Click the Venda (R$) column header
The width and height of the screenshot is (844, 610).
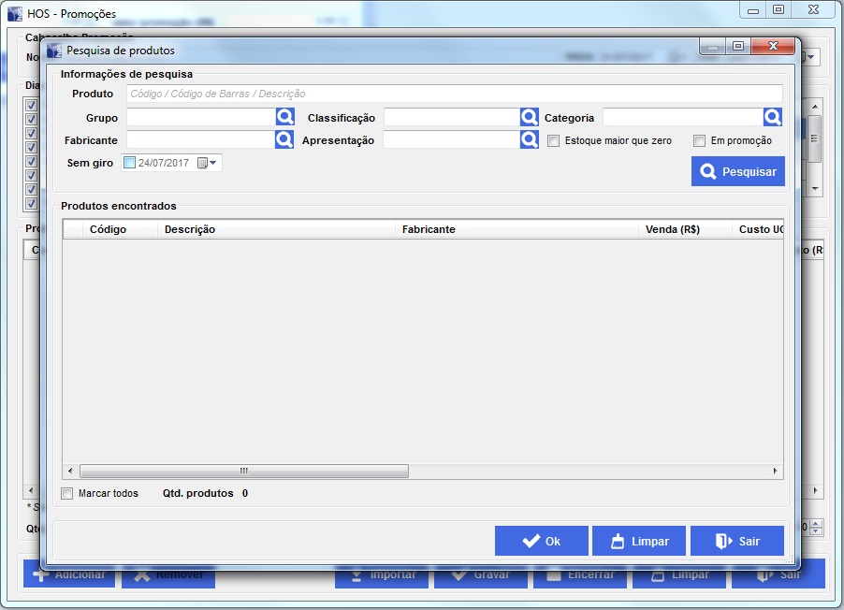point(673,229)
